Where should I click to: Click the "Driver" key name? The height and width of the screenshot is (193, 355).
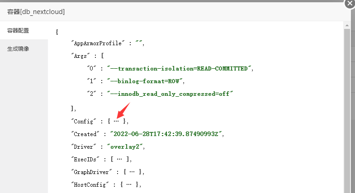(83, 147)
